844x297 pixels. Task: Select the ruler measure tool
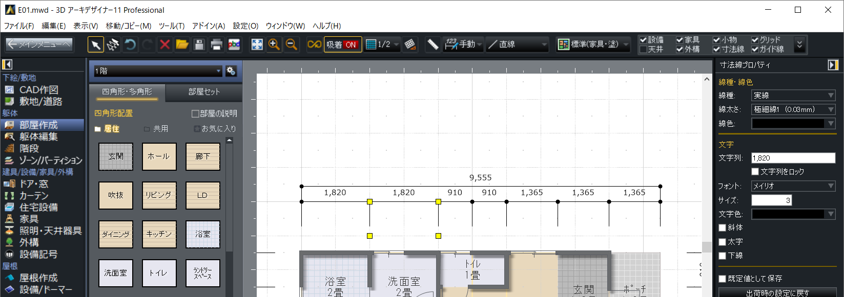(433, 45)
